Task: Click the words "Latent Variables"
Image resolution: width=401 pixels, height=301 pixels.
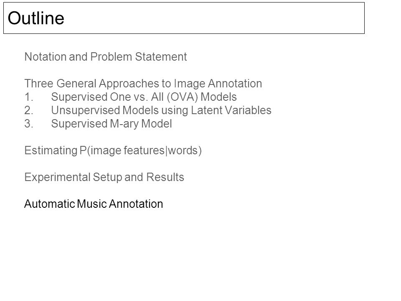Action: [231, 110]
